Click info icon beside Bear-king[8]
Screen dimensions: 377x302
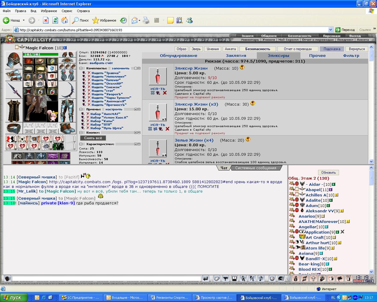pos(328,264)
